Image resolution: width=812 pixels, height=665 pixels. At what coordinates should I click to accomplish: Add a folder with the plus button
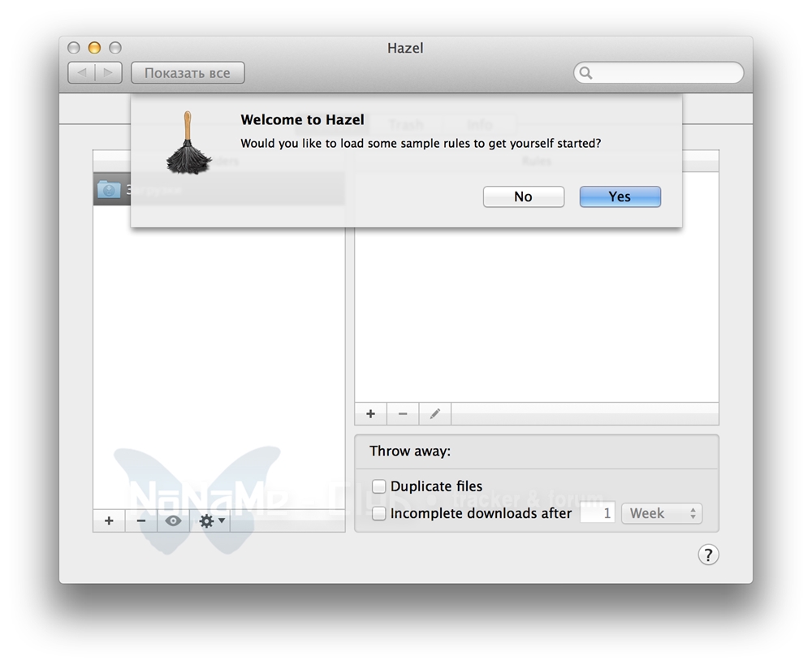click(x=109, y=521)
